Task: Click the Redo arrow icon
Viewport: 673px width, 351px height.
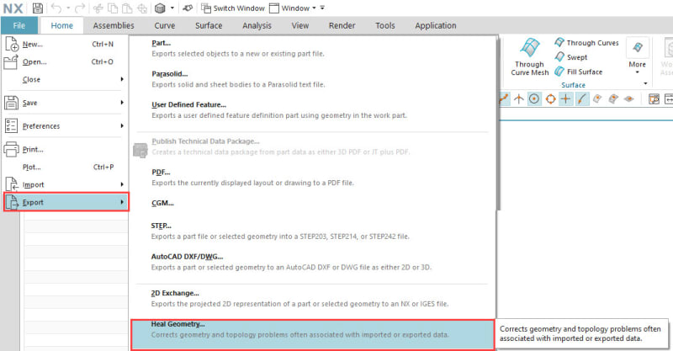Action: pyautogui.click(x=79, y=8)
